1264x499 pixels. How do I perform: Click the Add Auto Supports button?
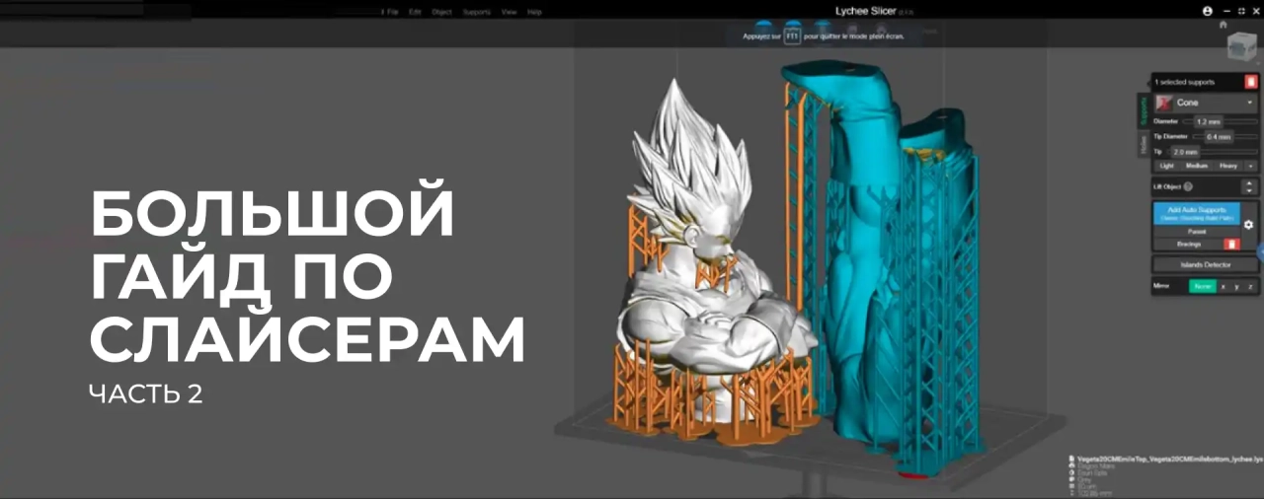point(1196,213)
